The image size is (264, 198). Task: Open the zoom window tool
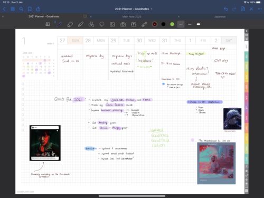pos(48,24)
